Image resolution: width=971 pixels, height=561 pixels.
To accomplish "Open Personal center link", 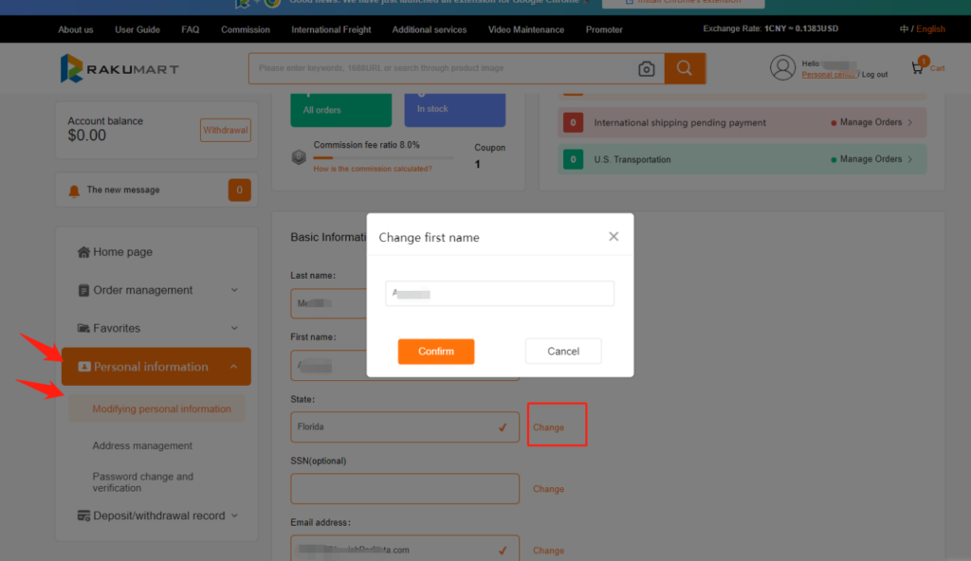I will point(829,74).
